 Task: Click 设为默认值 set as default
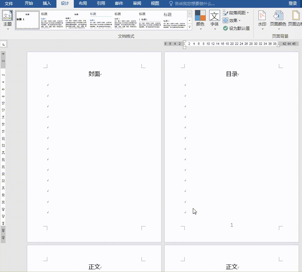236,28
